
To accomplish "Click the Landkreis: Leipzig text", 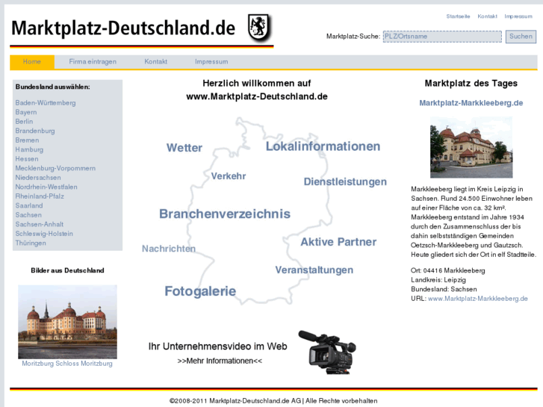I will [x=438, y=280].
